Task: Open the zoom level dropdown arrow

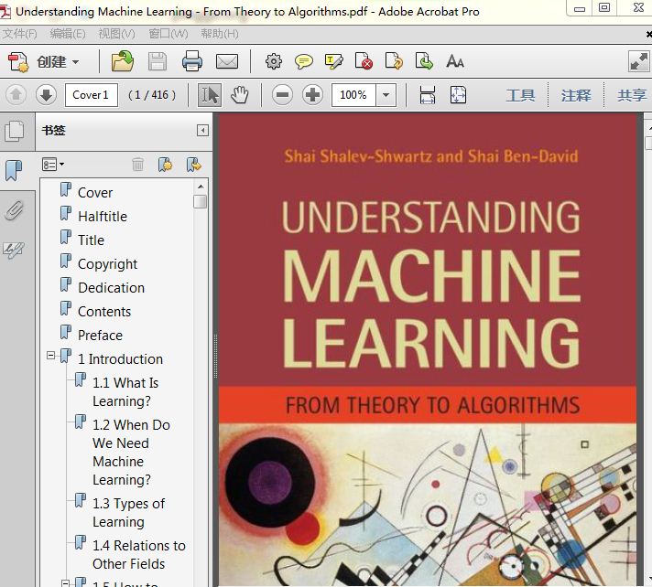Action: [x=386, y=95]
